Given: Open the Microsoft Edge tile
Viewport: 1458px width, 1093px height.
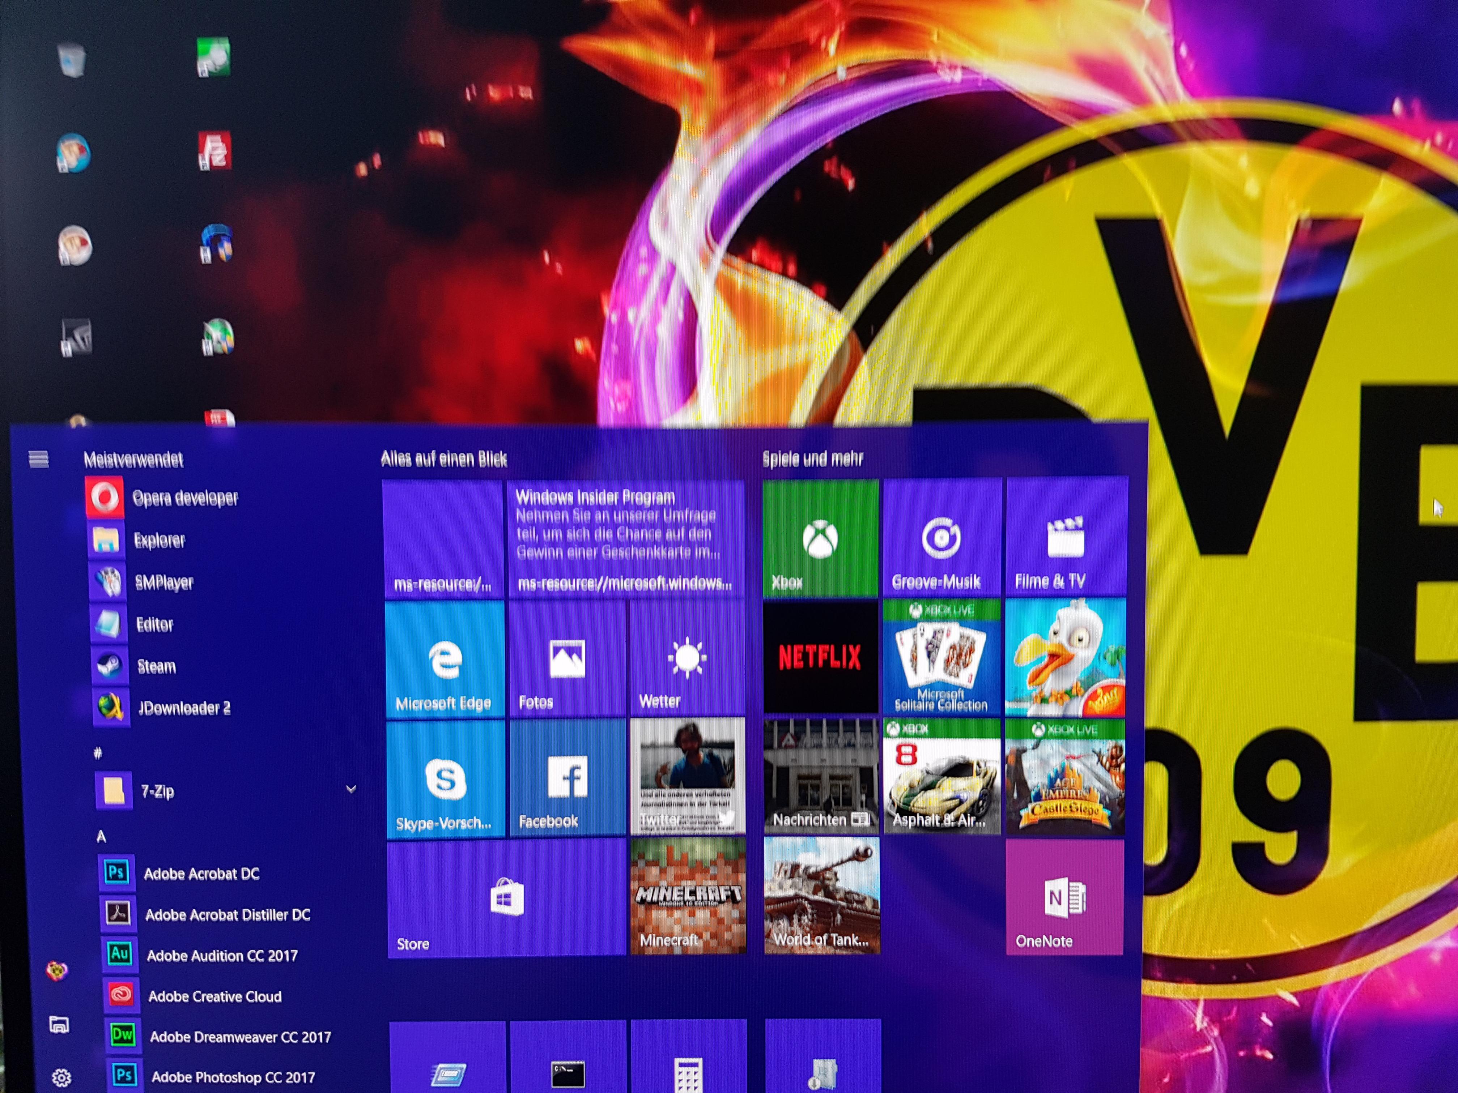Looking at the screenshot, I should tap(445, 659).
